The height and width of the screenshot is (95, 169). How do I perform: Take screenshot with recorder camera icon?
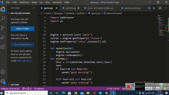[x=133, y=85]
